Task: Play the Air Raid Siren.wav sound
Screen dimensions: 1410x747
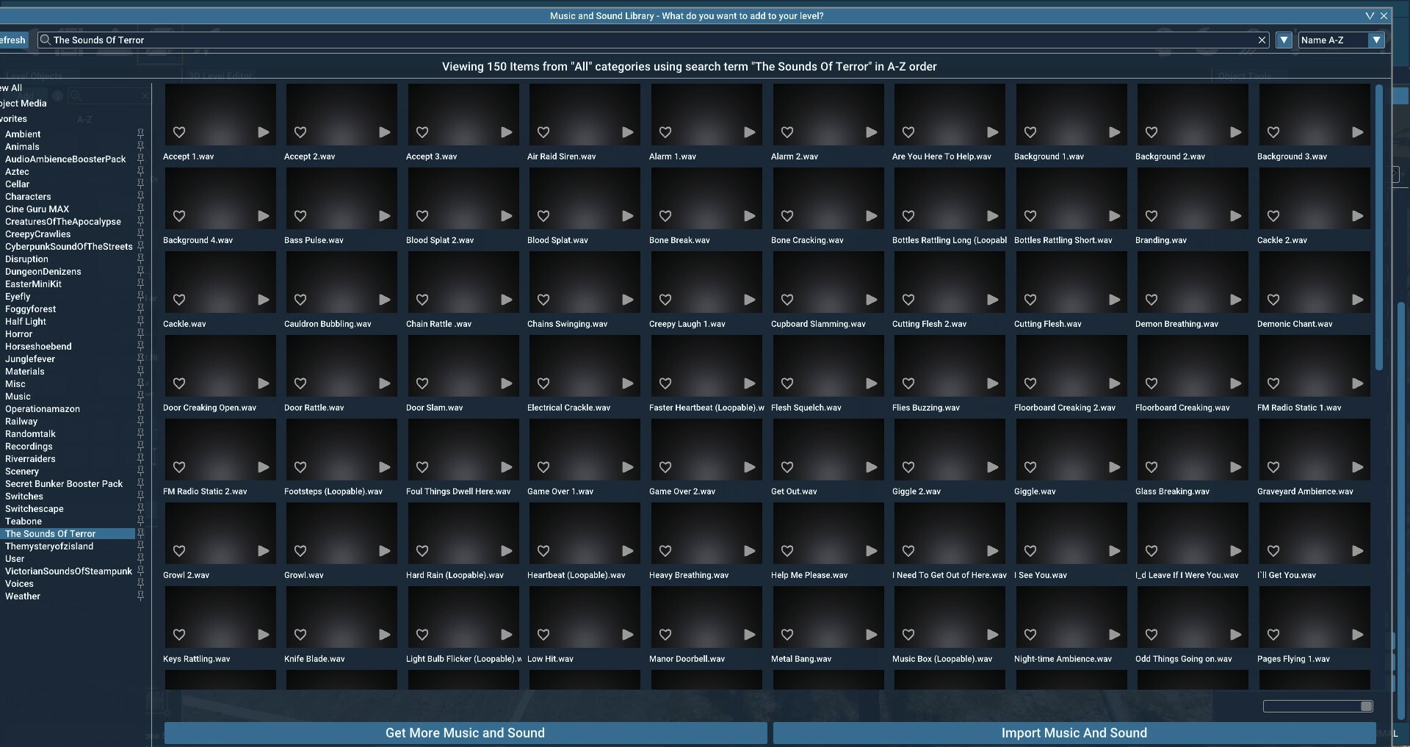Action: click(628, 132)
